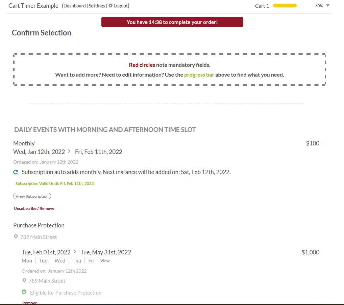This screenshot has height=305, width=344.
Task: Click the Cart 1 label
Action: coord(262,6)
